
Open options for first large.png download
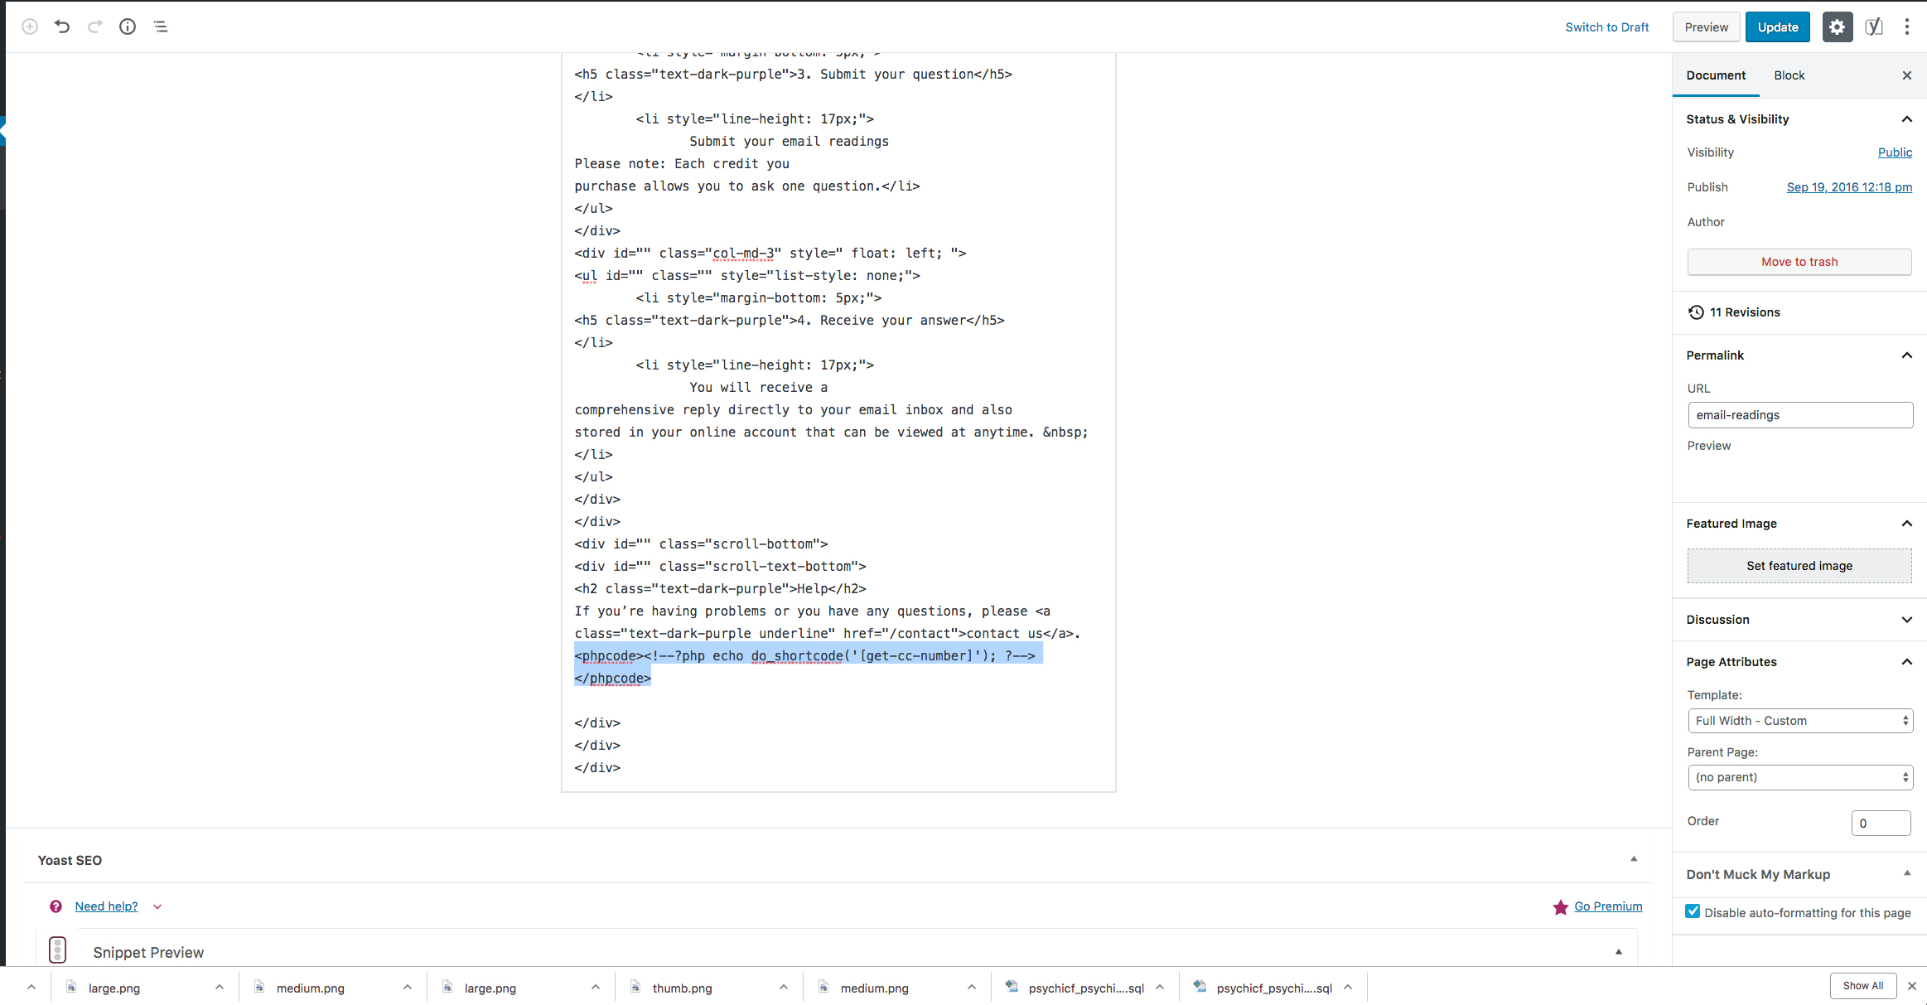[x=220, y=987]
